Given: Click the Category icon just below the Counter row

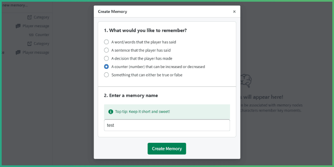Looking at the screenshot, I should coord(29,43).
